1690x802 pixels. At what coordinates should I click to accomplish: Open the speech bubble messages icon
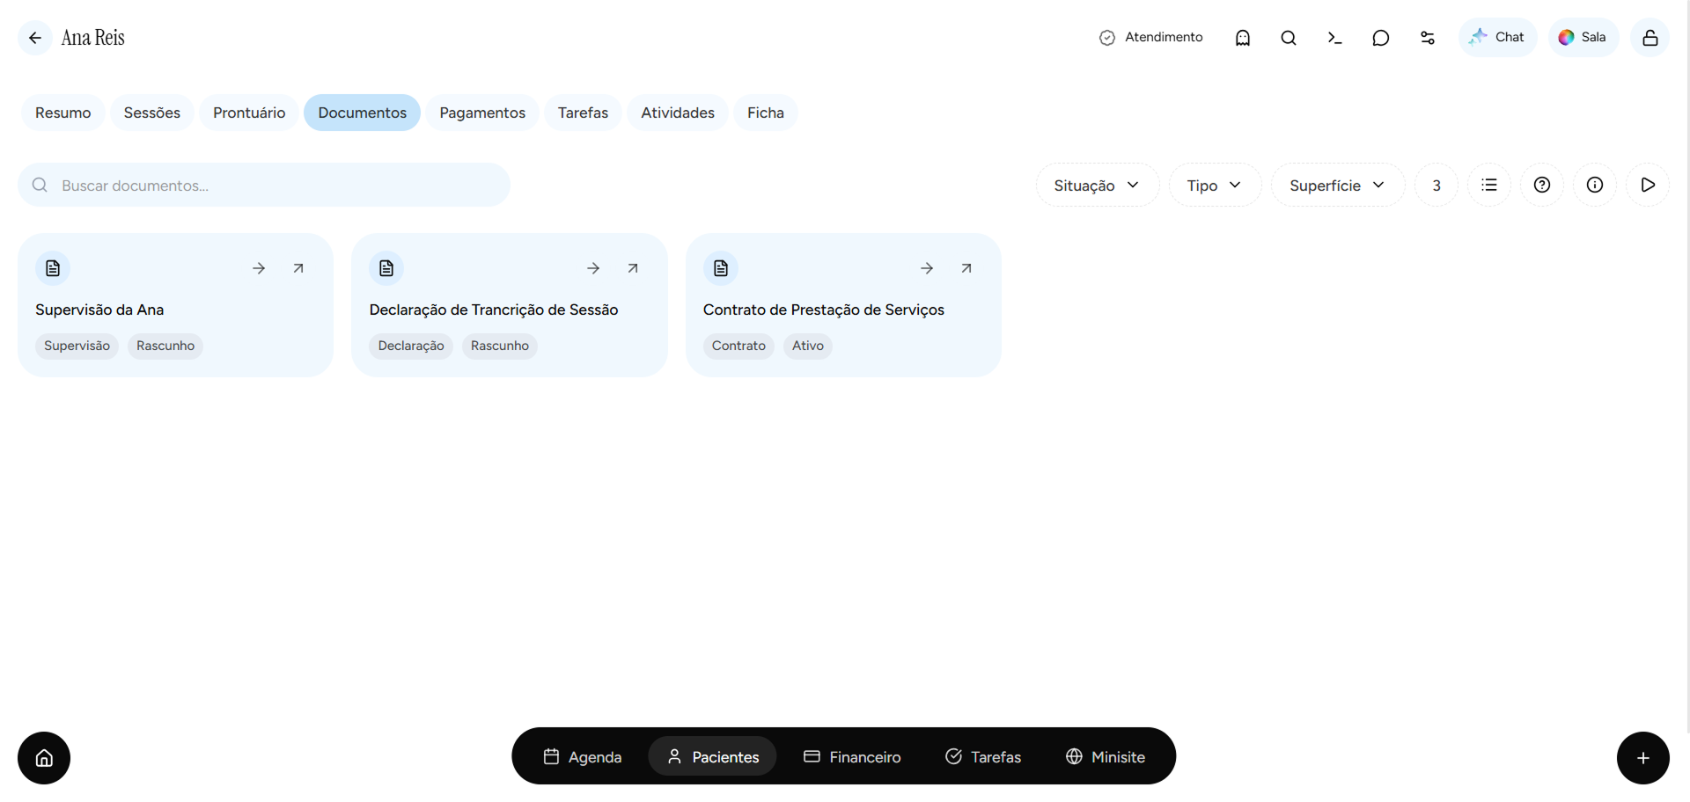1381,38
